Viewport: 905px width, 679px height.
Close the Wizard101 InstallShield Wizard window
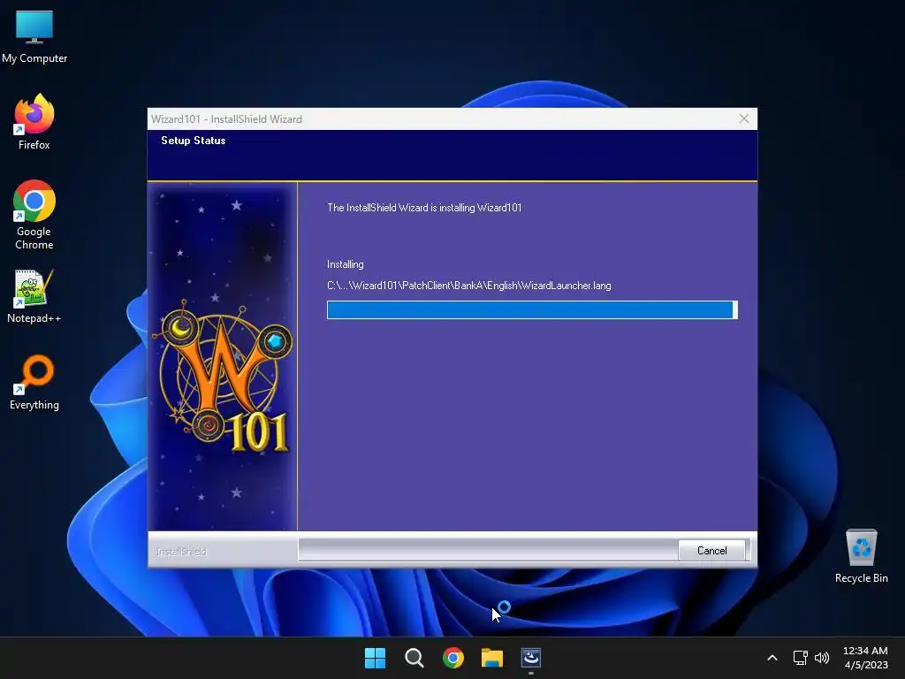[744, 118]
